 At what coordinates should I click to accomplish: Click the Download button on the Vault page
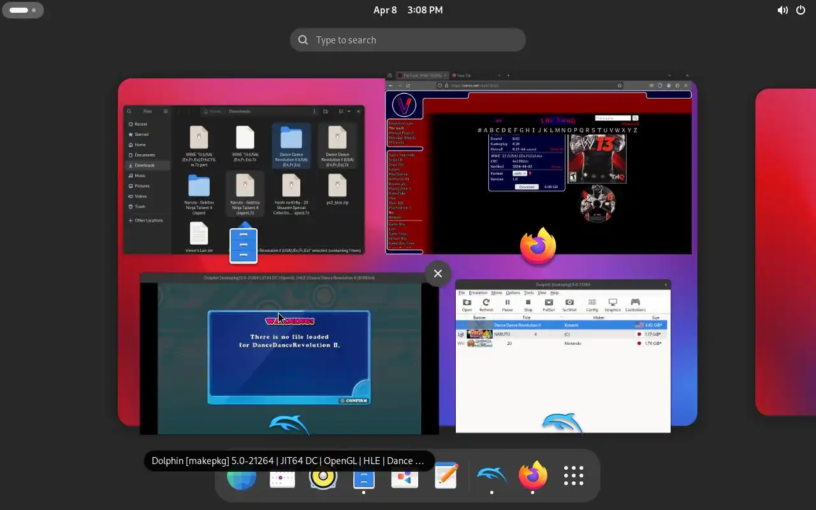point(527,187)
